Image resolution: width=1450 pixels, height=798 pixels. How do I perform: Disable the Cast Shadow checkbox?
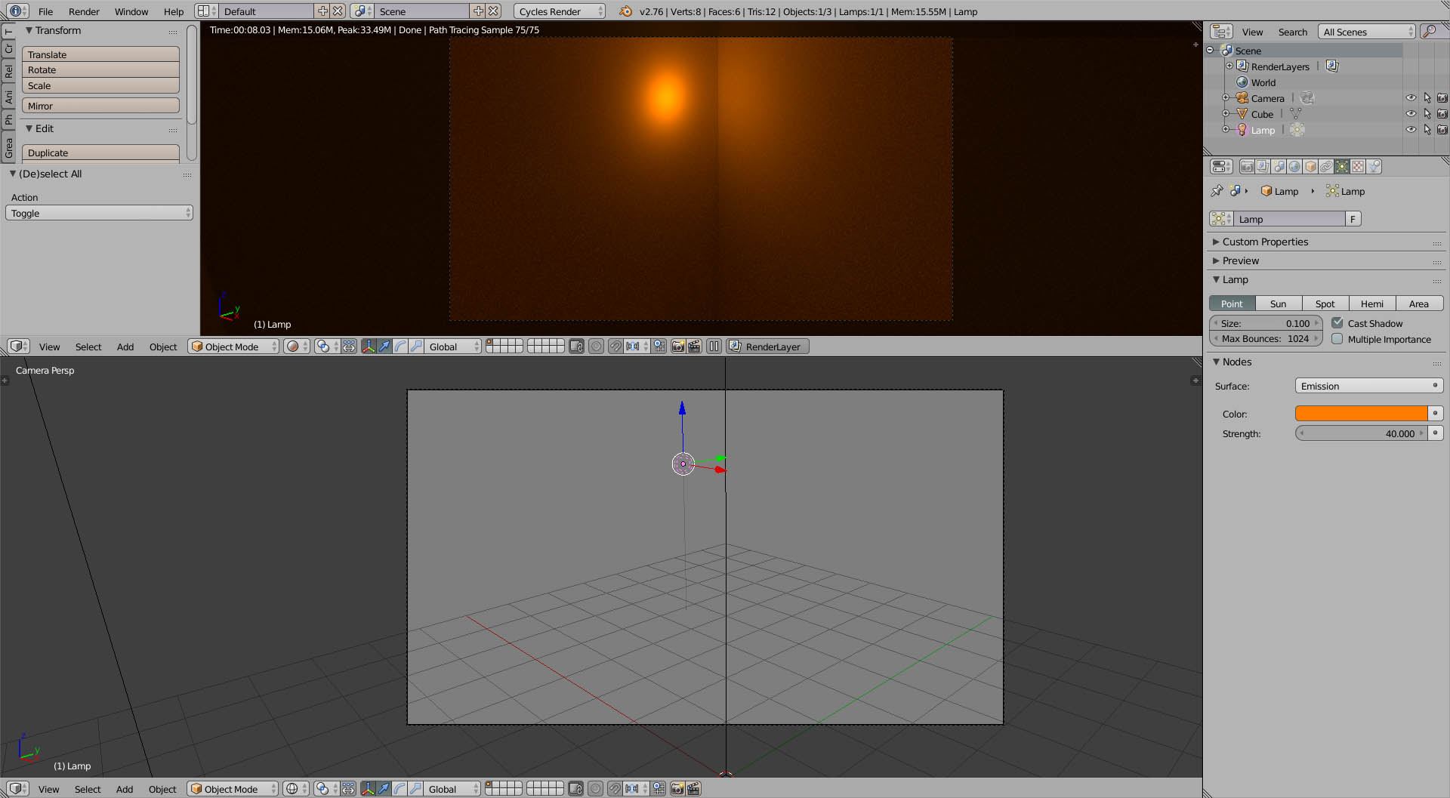pos(1337,323)
